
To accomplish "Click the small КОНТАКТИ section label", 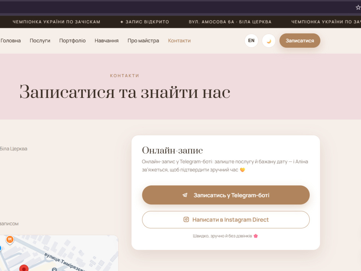I will [x=125, y=76].
